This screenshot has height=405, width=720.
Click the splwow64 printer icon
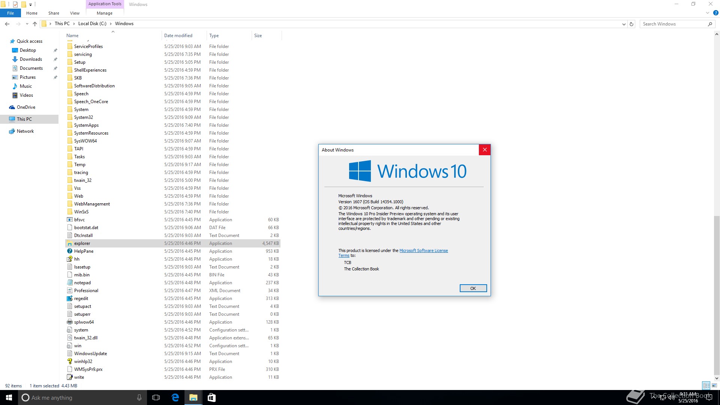70,322
